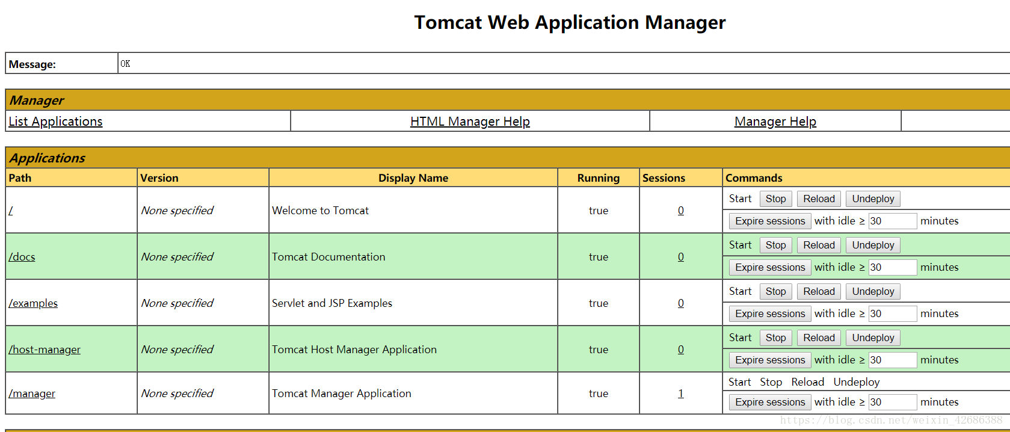This screenshot has height=432, width=1010.
Task: Reload the /docs application
Action: (x=819, y=245)
